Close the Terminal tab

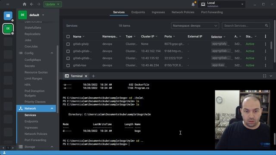pos(86,76)
